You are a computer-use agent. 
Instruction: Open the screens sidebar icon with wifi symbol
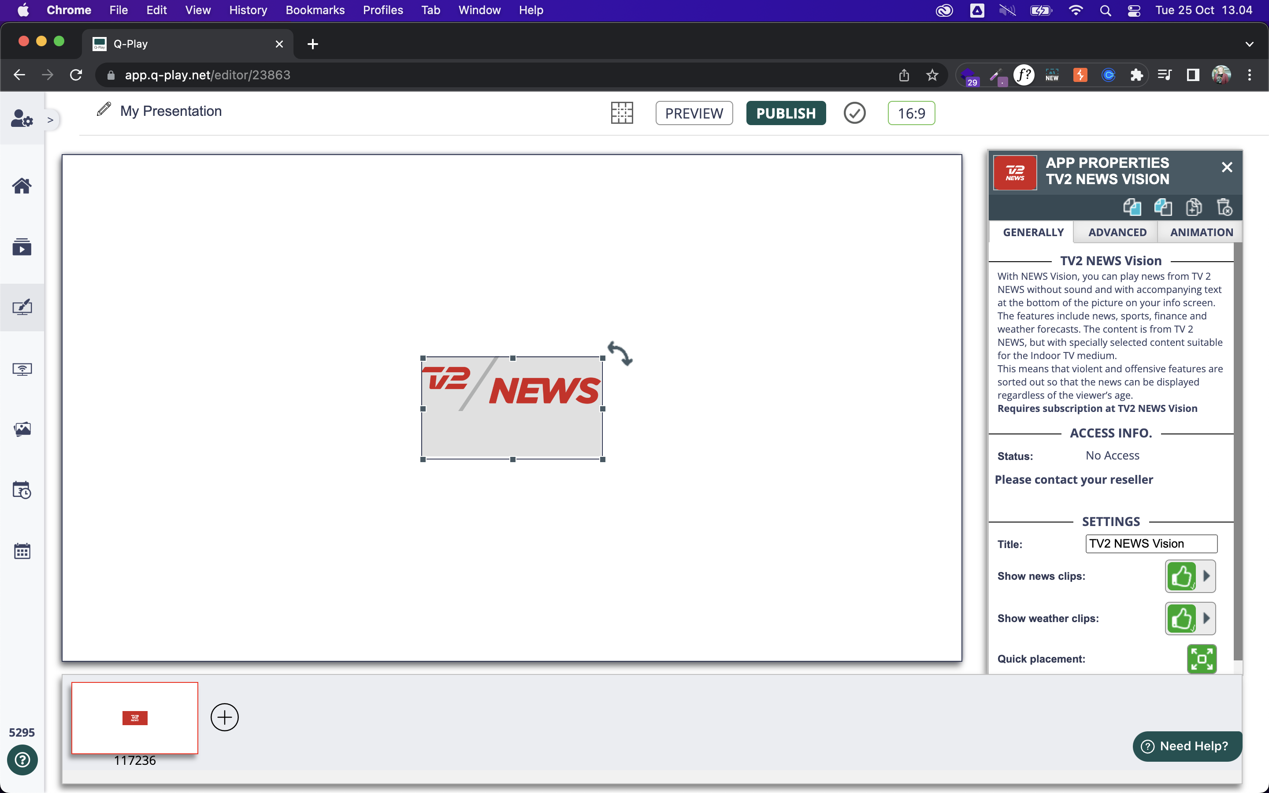click(22, 369)
